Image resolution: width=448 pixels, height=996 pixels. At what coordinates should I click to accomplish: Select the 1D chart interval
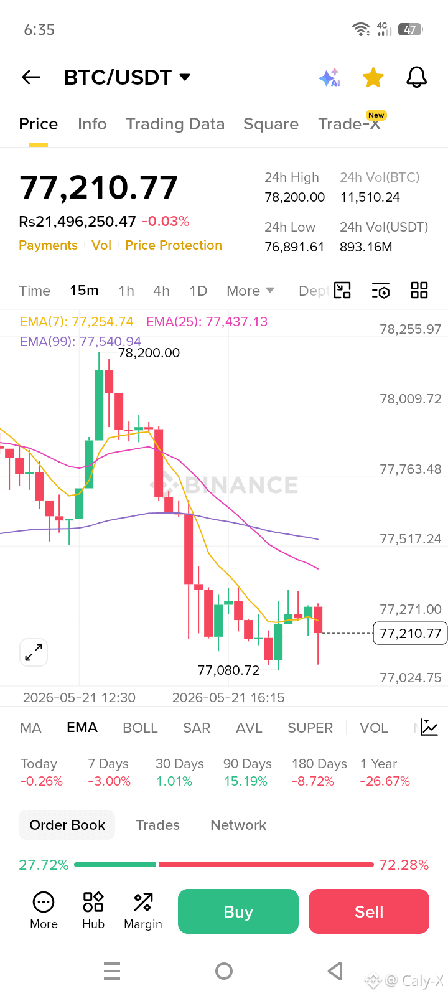[x=198, y=291]
